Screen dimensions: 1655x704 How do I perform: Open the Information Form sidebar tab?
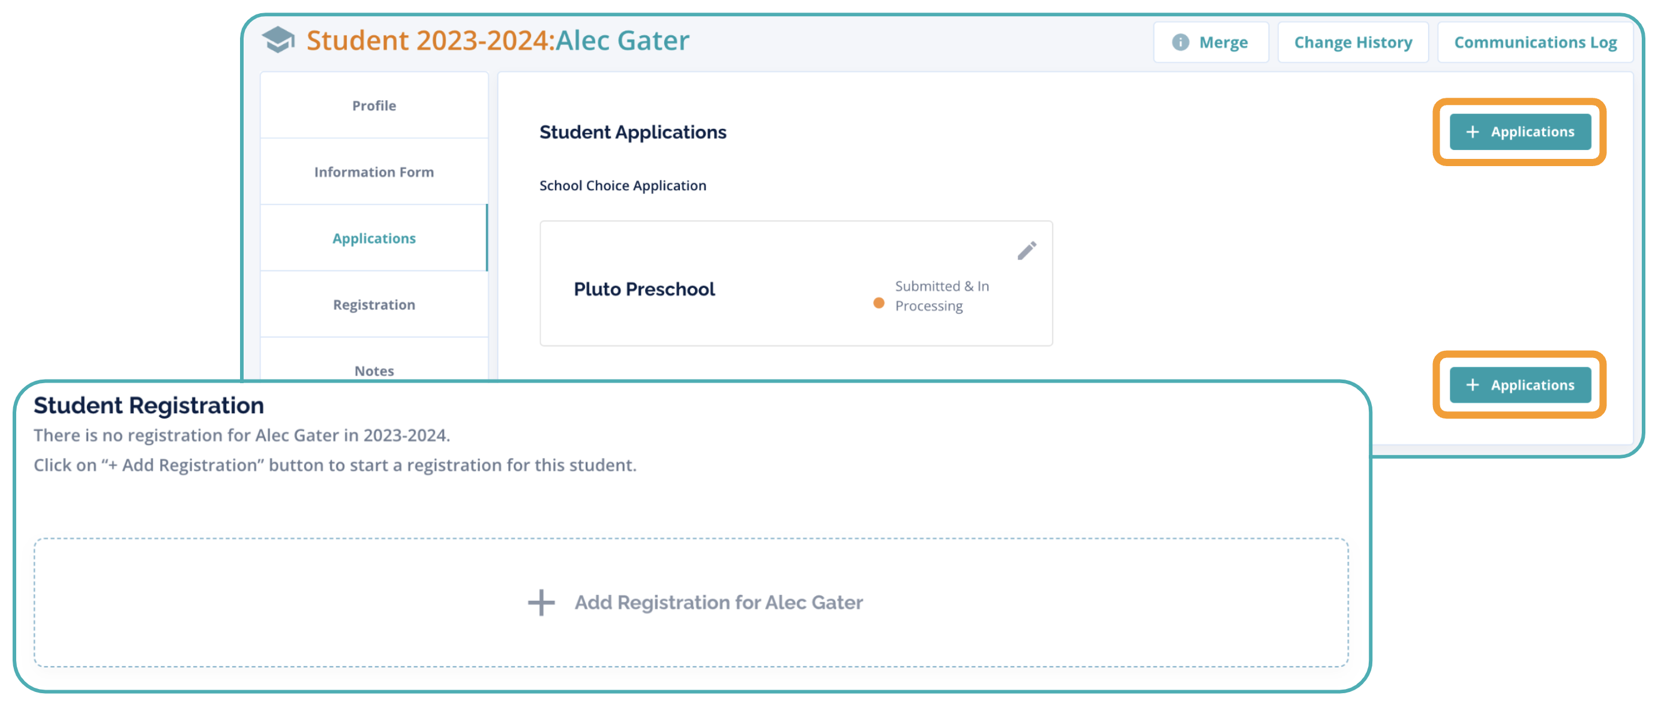click(374, 172)
